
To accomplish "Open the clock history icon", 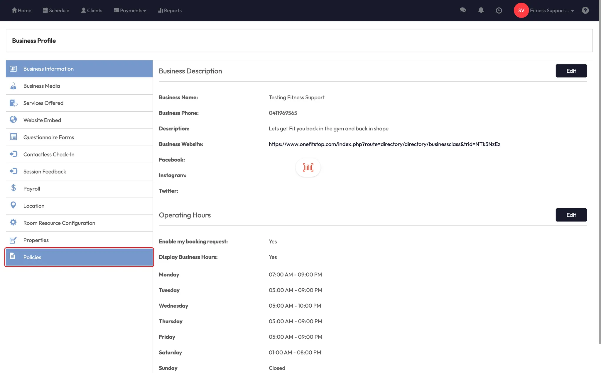I will click(499, 11).
